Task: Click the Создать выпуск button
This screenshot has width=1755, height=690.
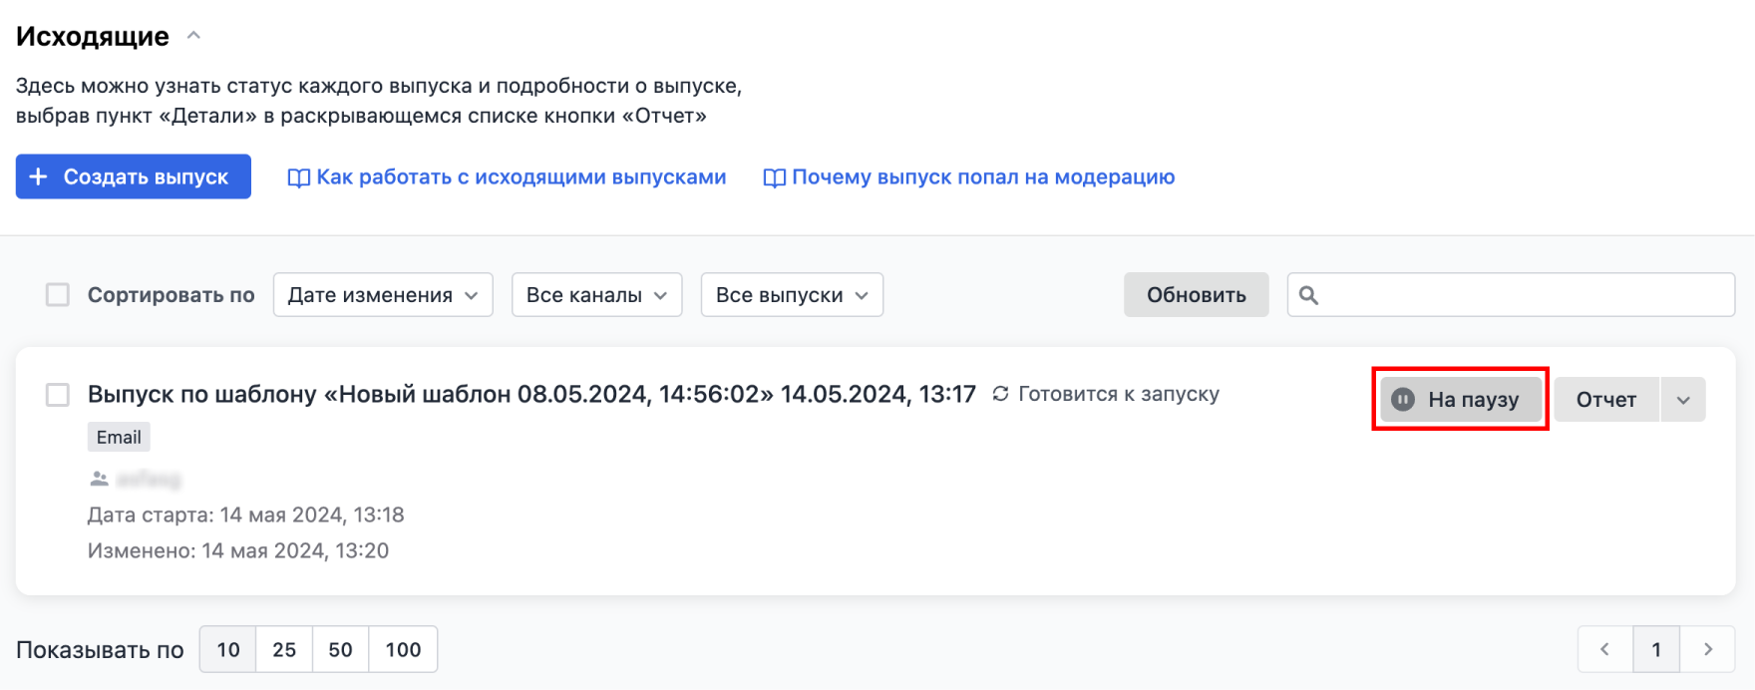Action: (x=133, y=176)
